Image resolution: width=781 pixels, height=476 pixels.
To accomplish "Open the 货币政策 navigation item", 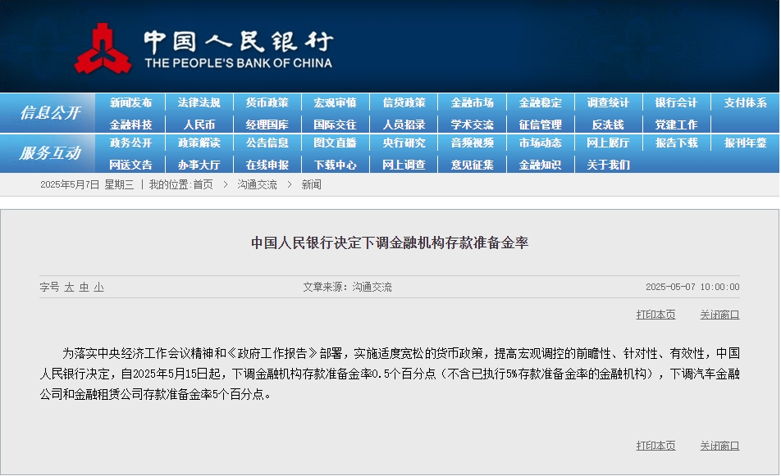I will 267,103.
